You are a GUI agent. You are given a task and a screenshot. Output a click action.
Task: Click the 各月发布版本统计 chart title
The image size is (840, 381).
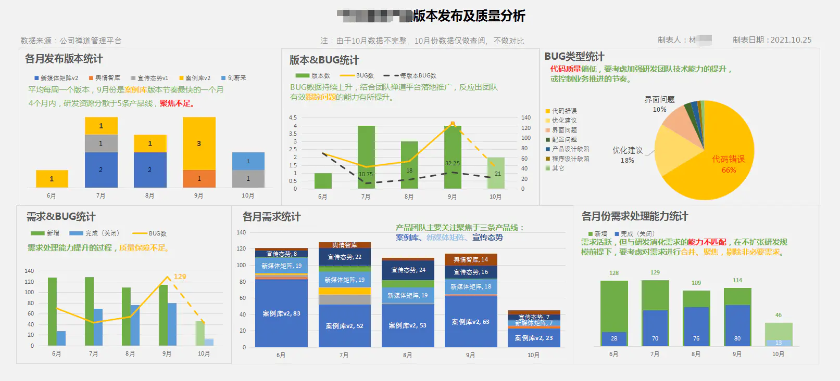point(64,59)
